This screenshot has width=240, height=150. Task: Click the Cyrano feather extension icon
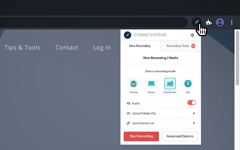pos(196,22)
